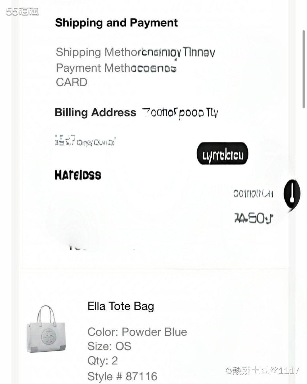Open the Ella Tote Bag product title
The height and width of the screenshot is (384, 307).
click(x=121, y=306)
